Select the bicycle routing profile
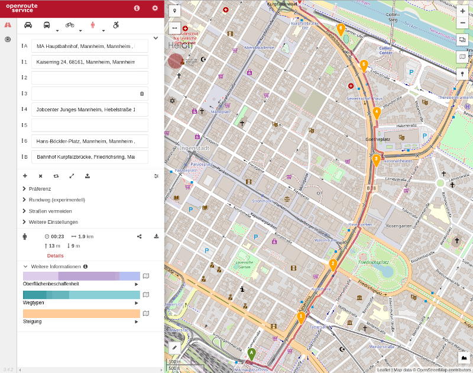Screen dimensions: 473x373 tap(70, 25)
